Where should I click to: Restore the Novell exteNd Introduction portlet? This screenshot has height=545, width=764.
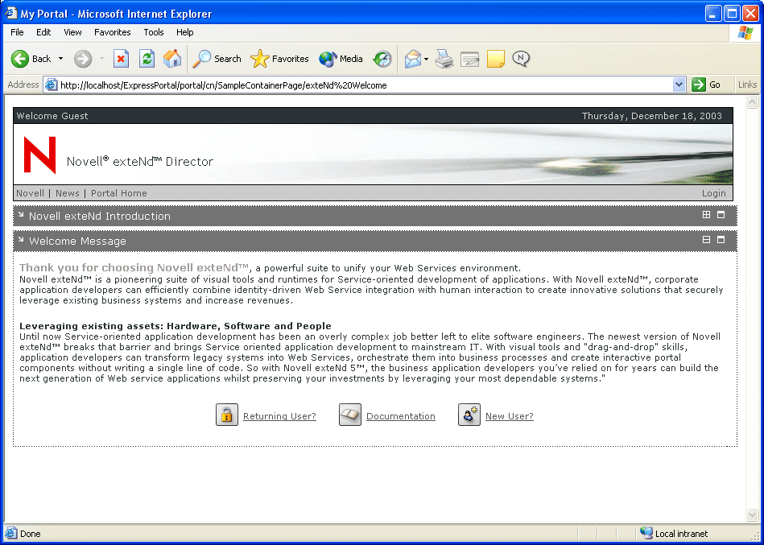pyautogui.click(x=706, y=215)
